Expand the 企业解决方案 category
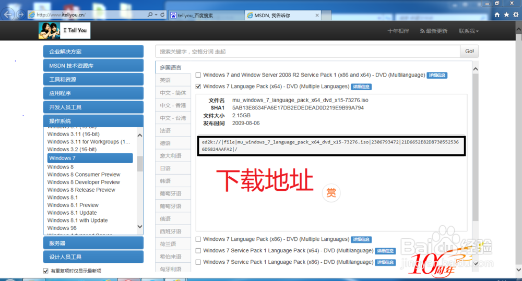522x281 pixels. 93,52
